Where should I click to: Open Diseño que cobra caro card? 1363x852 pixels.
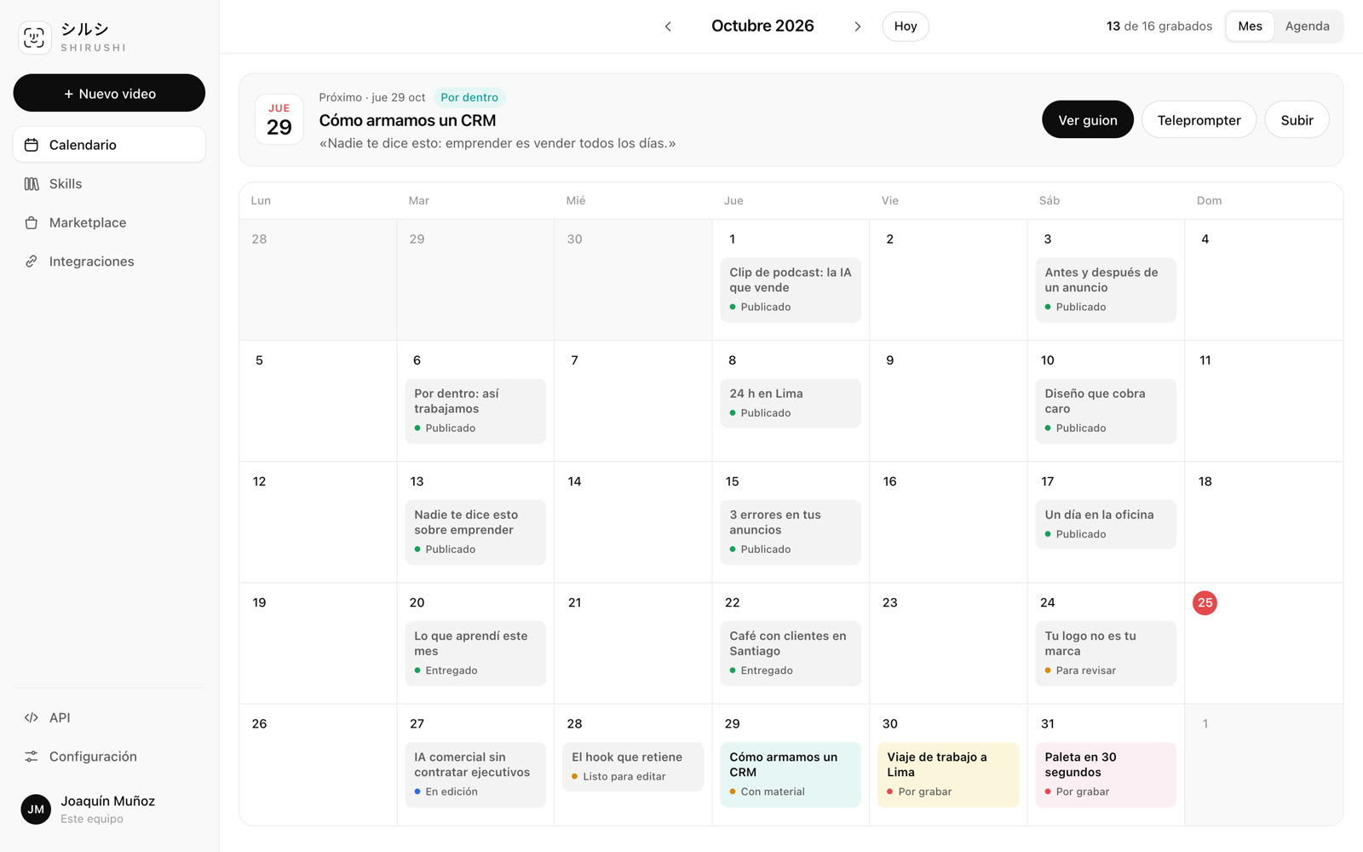1106,411
